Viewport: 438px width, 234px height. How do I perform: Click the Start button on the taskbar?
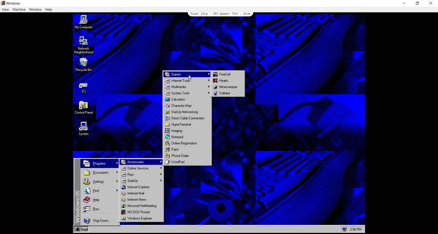tap(81, 229)
